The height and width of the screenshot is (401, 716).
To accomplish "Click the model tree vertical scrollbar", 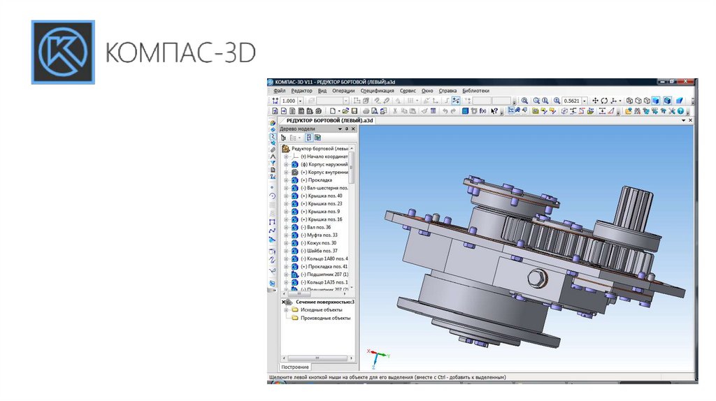I will click(352, 168).
